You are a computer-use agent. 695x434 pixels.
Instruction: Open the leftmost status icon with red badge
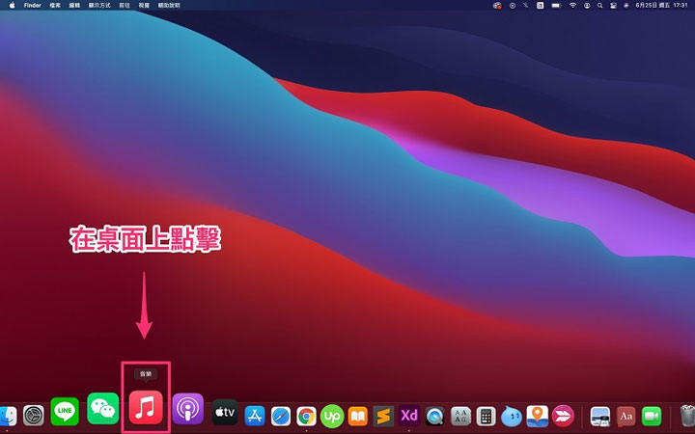click(x=497, y=6)
